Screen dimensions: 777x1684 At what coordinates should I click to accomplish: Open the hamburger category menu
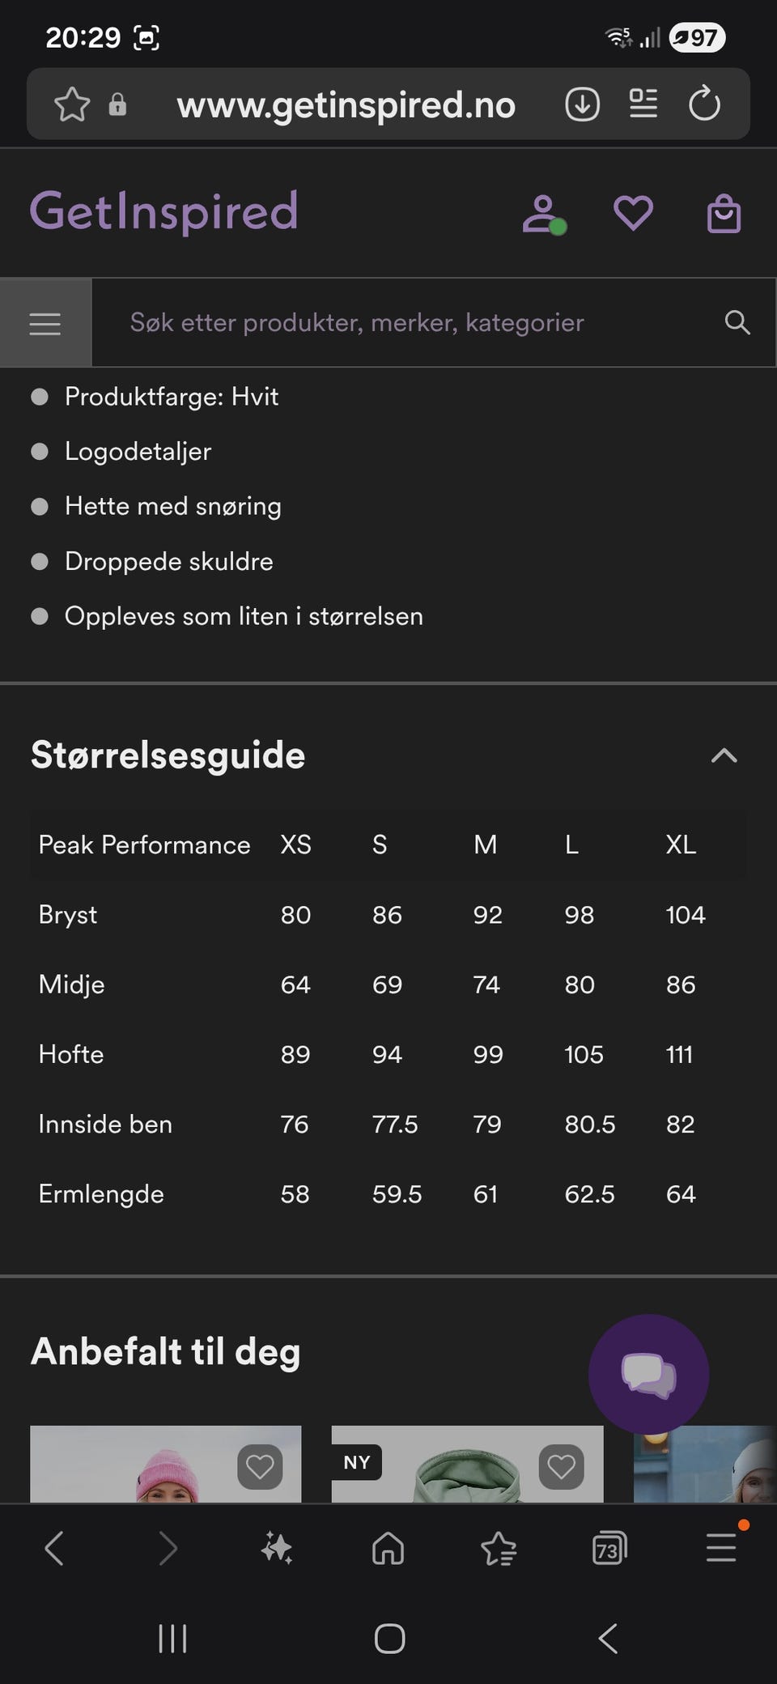click(x=45, y=323)
